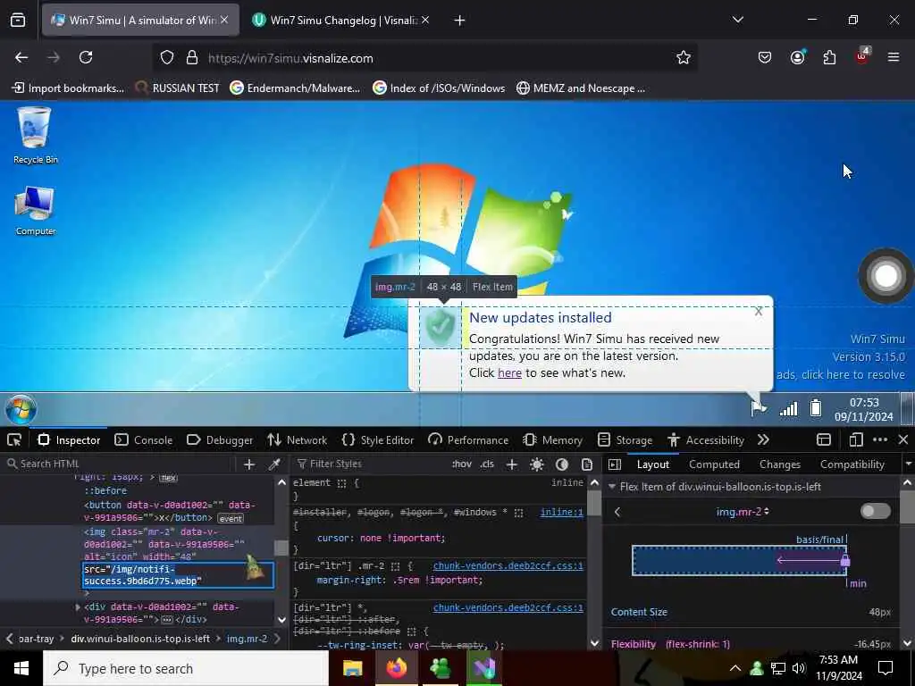Open the Recycle Bin desktop icon

(35, 136)
